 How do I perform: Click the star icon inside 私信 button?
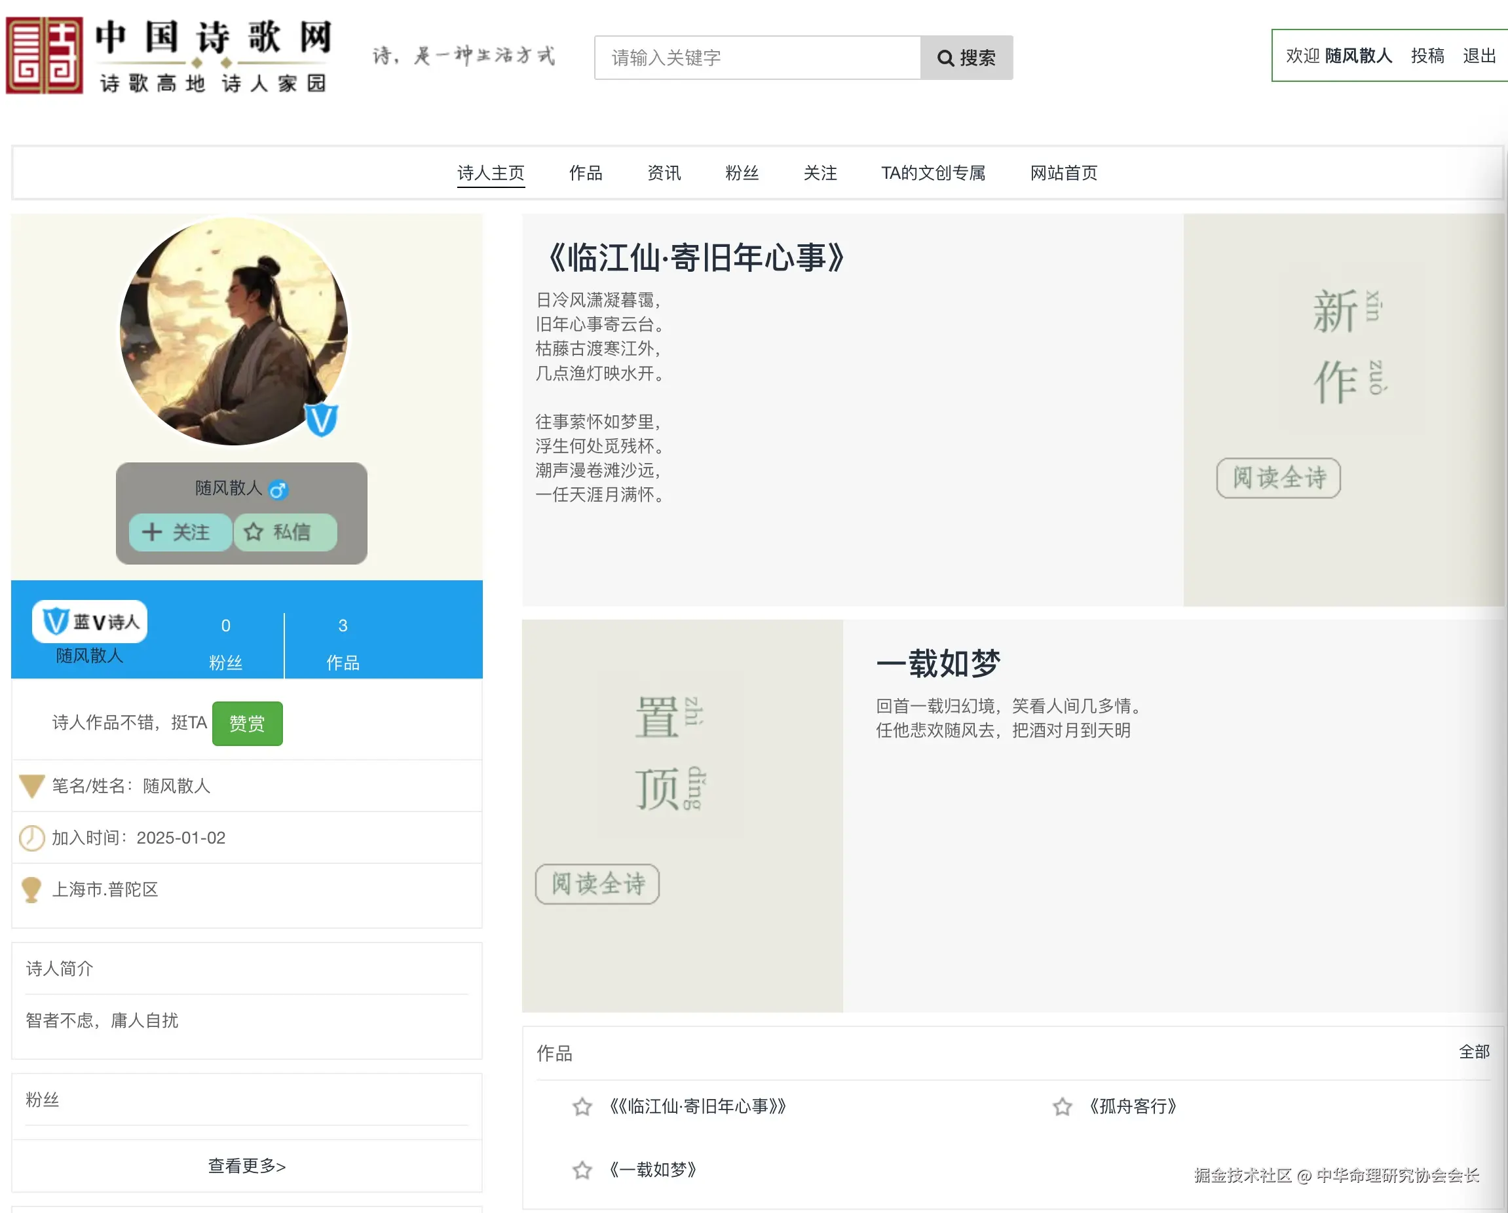coord(255,532)
